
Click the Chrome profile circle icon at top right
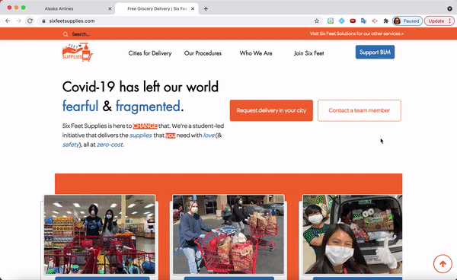pos(449,8)
